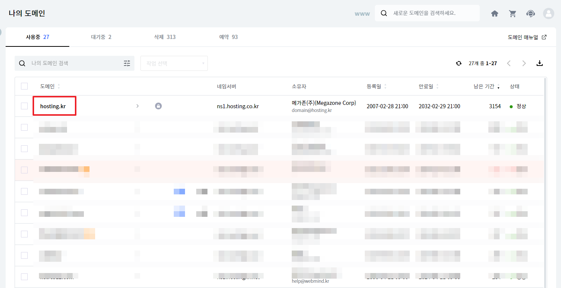Tick the checkbox in the highlighted pink row
This screenshot has height=288, width=561.
[x=24, y=170]
